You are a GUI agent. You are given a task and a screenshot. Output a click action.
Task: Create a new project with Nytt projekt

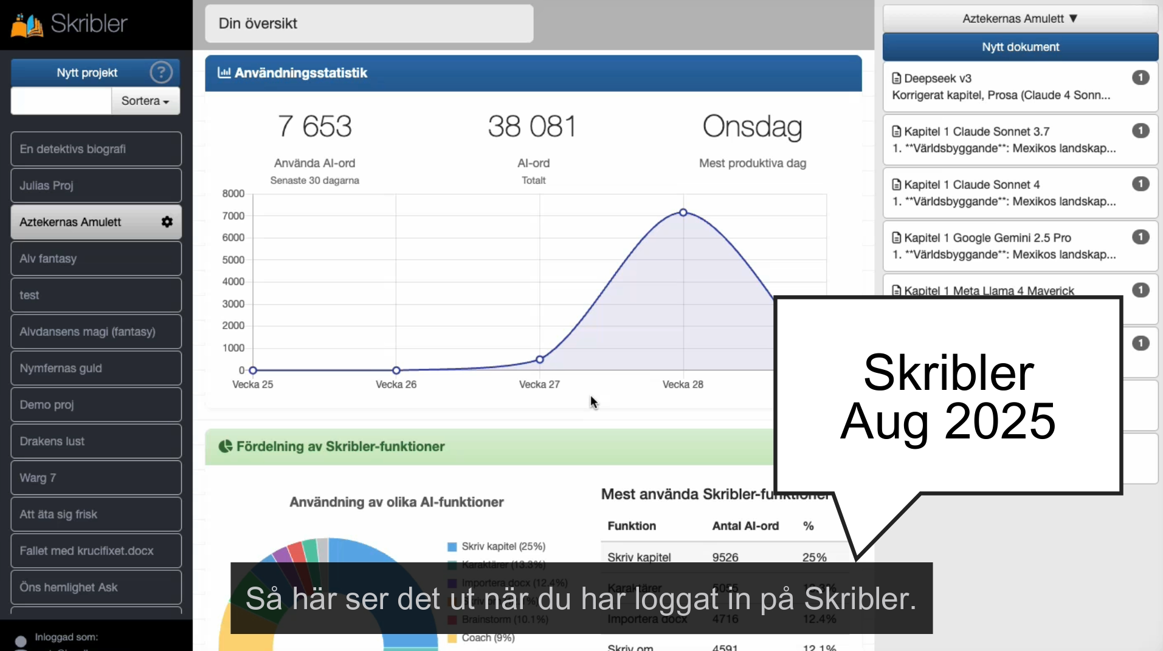click(87, 73)
